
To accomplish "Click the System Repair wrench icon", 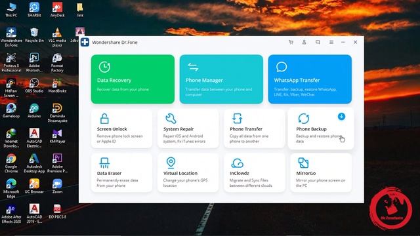I will 171,119.
